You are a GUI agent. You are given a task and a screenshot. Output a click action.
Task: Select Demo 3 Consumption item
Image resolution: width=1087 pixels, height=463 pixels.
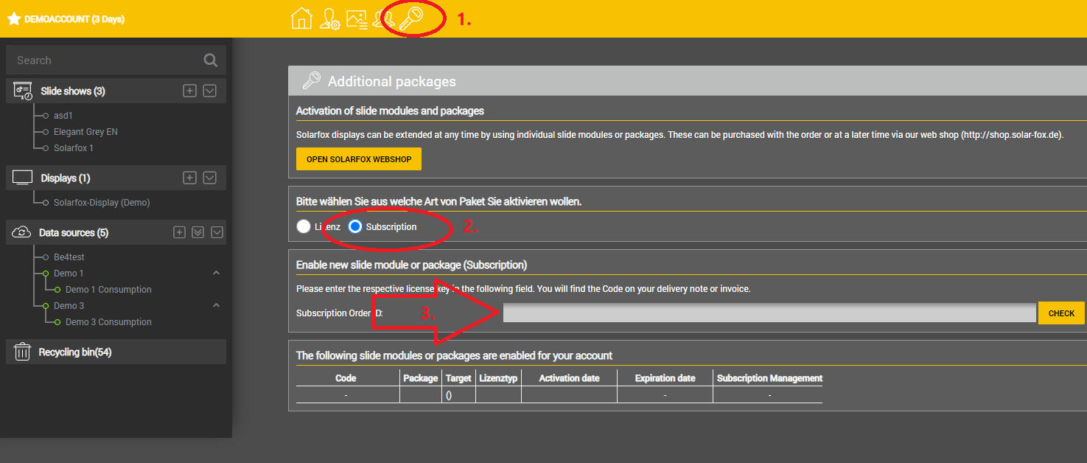pos(108,322)
